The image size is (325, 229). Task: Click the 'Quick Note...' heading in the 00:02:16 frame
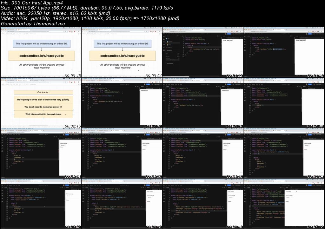click(x=43, y=92)
